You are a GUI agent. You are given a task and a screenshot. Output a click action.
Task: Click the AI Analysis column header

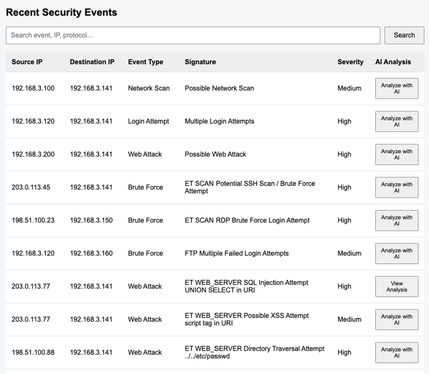pyautogui.click(x=393, y=62)
